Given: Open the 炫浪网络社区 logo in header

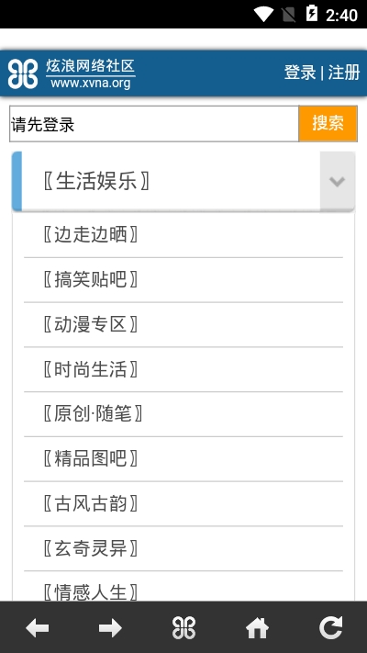Looking at the screenshot, I should click(72, 73).
